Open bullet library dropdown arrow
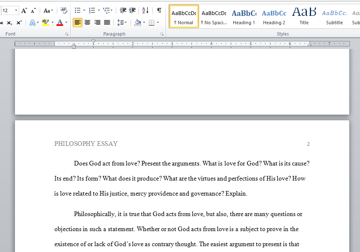Image resolution: width=360 pixels, height=252 pixels. tap(84, 10)
